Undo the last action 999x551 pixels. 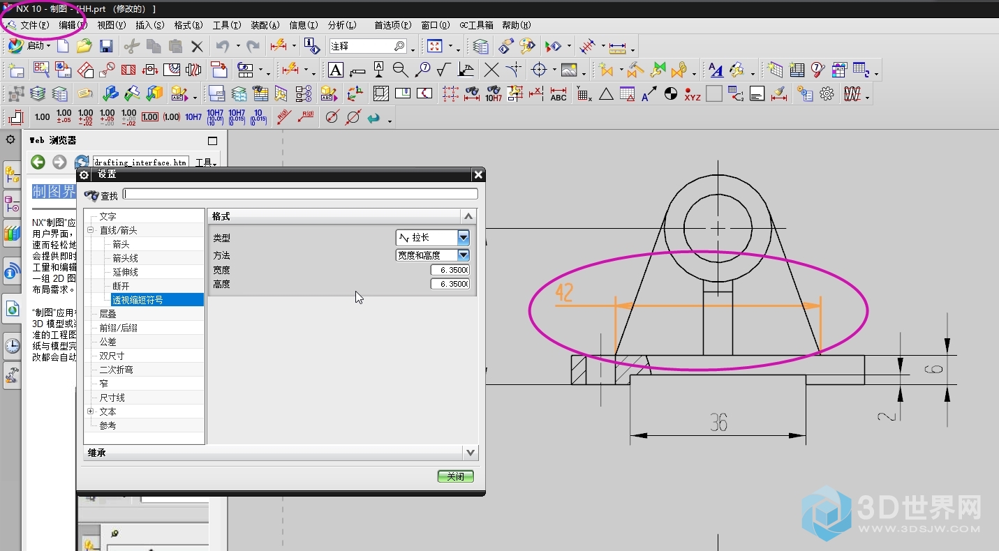pos(223,46)
